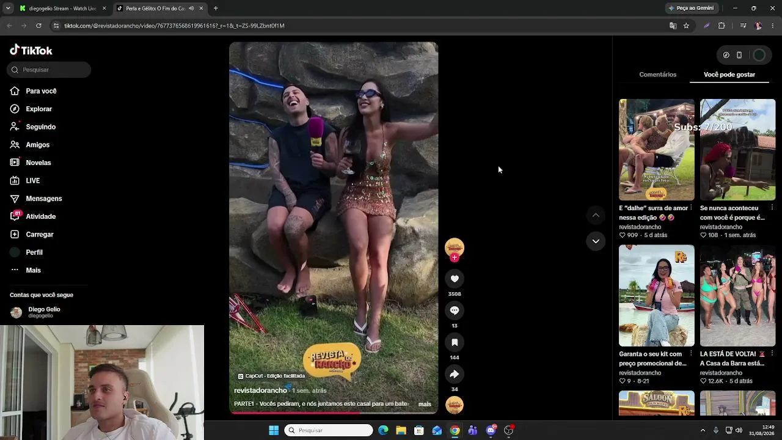This screenshot has height=440, width=782.
Task: Open the Chrome profile avatar
Action: click(x=758, y=26)
